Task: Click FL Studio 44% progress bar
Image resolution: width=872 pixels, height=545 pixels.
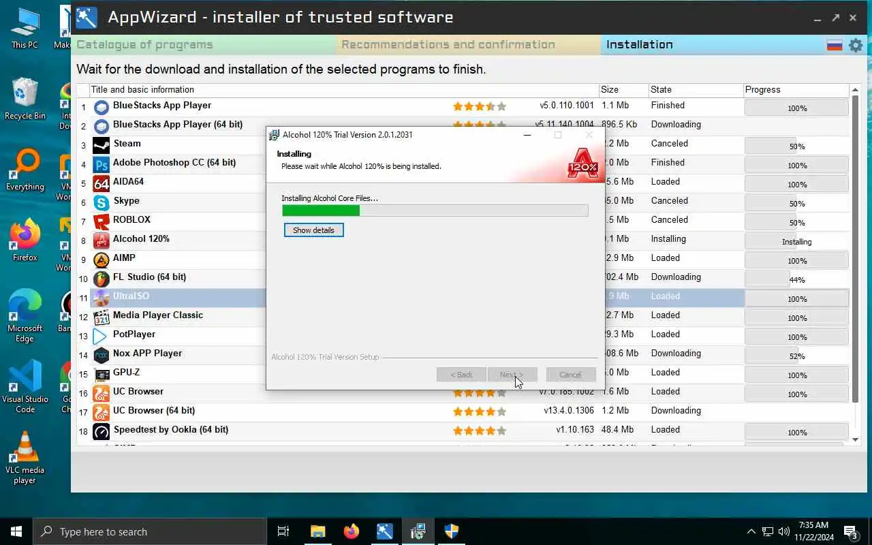Action: (796, 279)
